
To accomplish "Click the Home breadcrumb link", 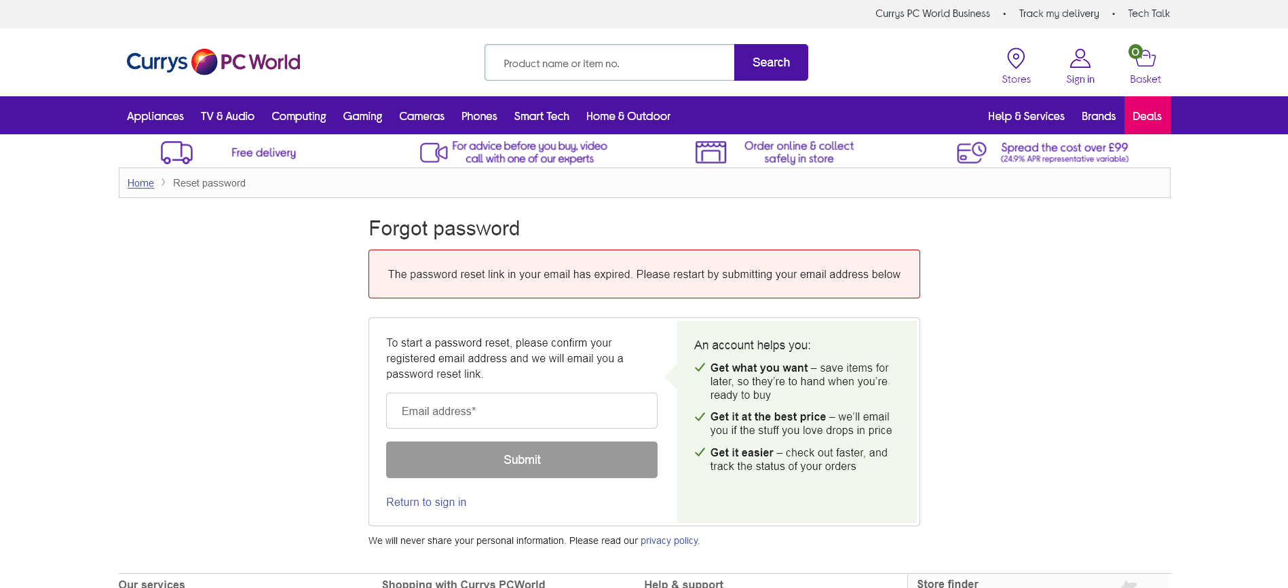I will tap(140, 183).
